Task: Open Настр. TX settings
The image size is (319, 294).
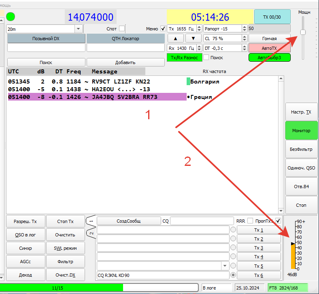Action: coord(301,112)
